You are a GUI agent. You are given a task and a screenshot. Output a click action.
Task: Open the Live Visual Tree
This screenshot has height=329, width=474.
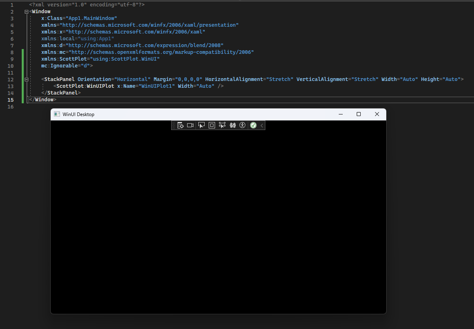point(180,125)
